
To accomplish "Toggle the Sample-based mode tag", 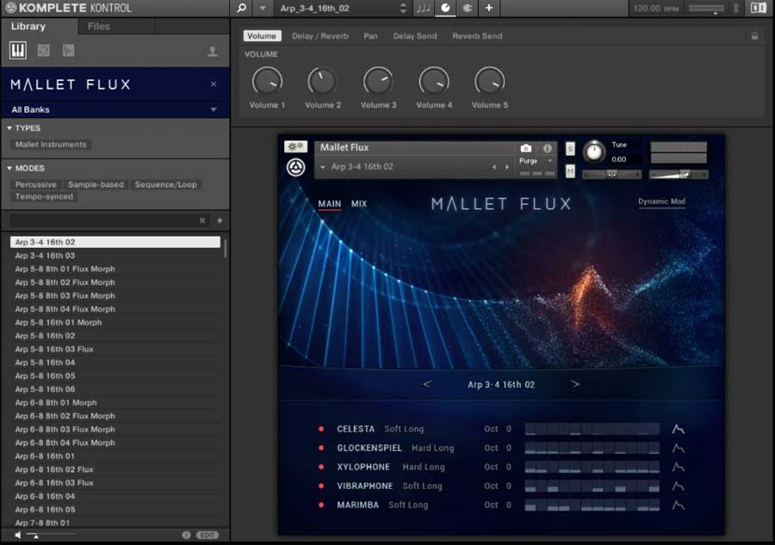I will [x=96, y=184].
